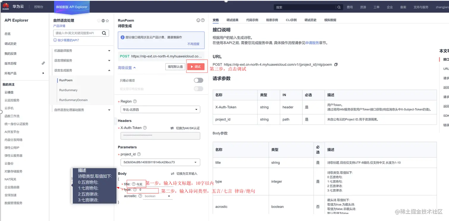This screenshot has width=449, height=221.
Task: Open 费用 in the top bar
Action: click(x=350, y=7)
